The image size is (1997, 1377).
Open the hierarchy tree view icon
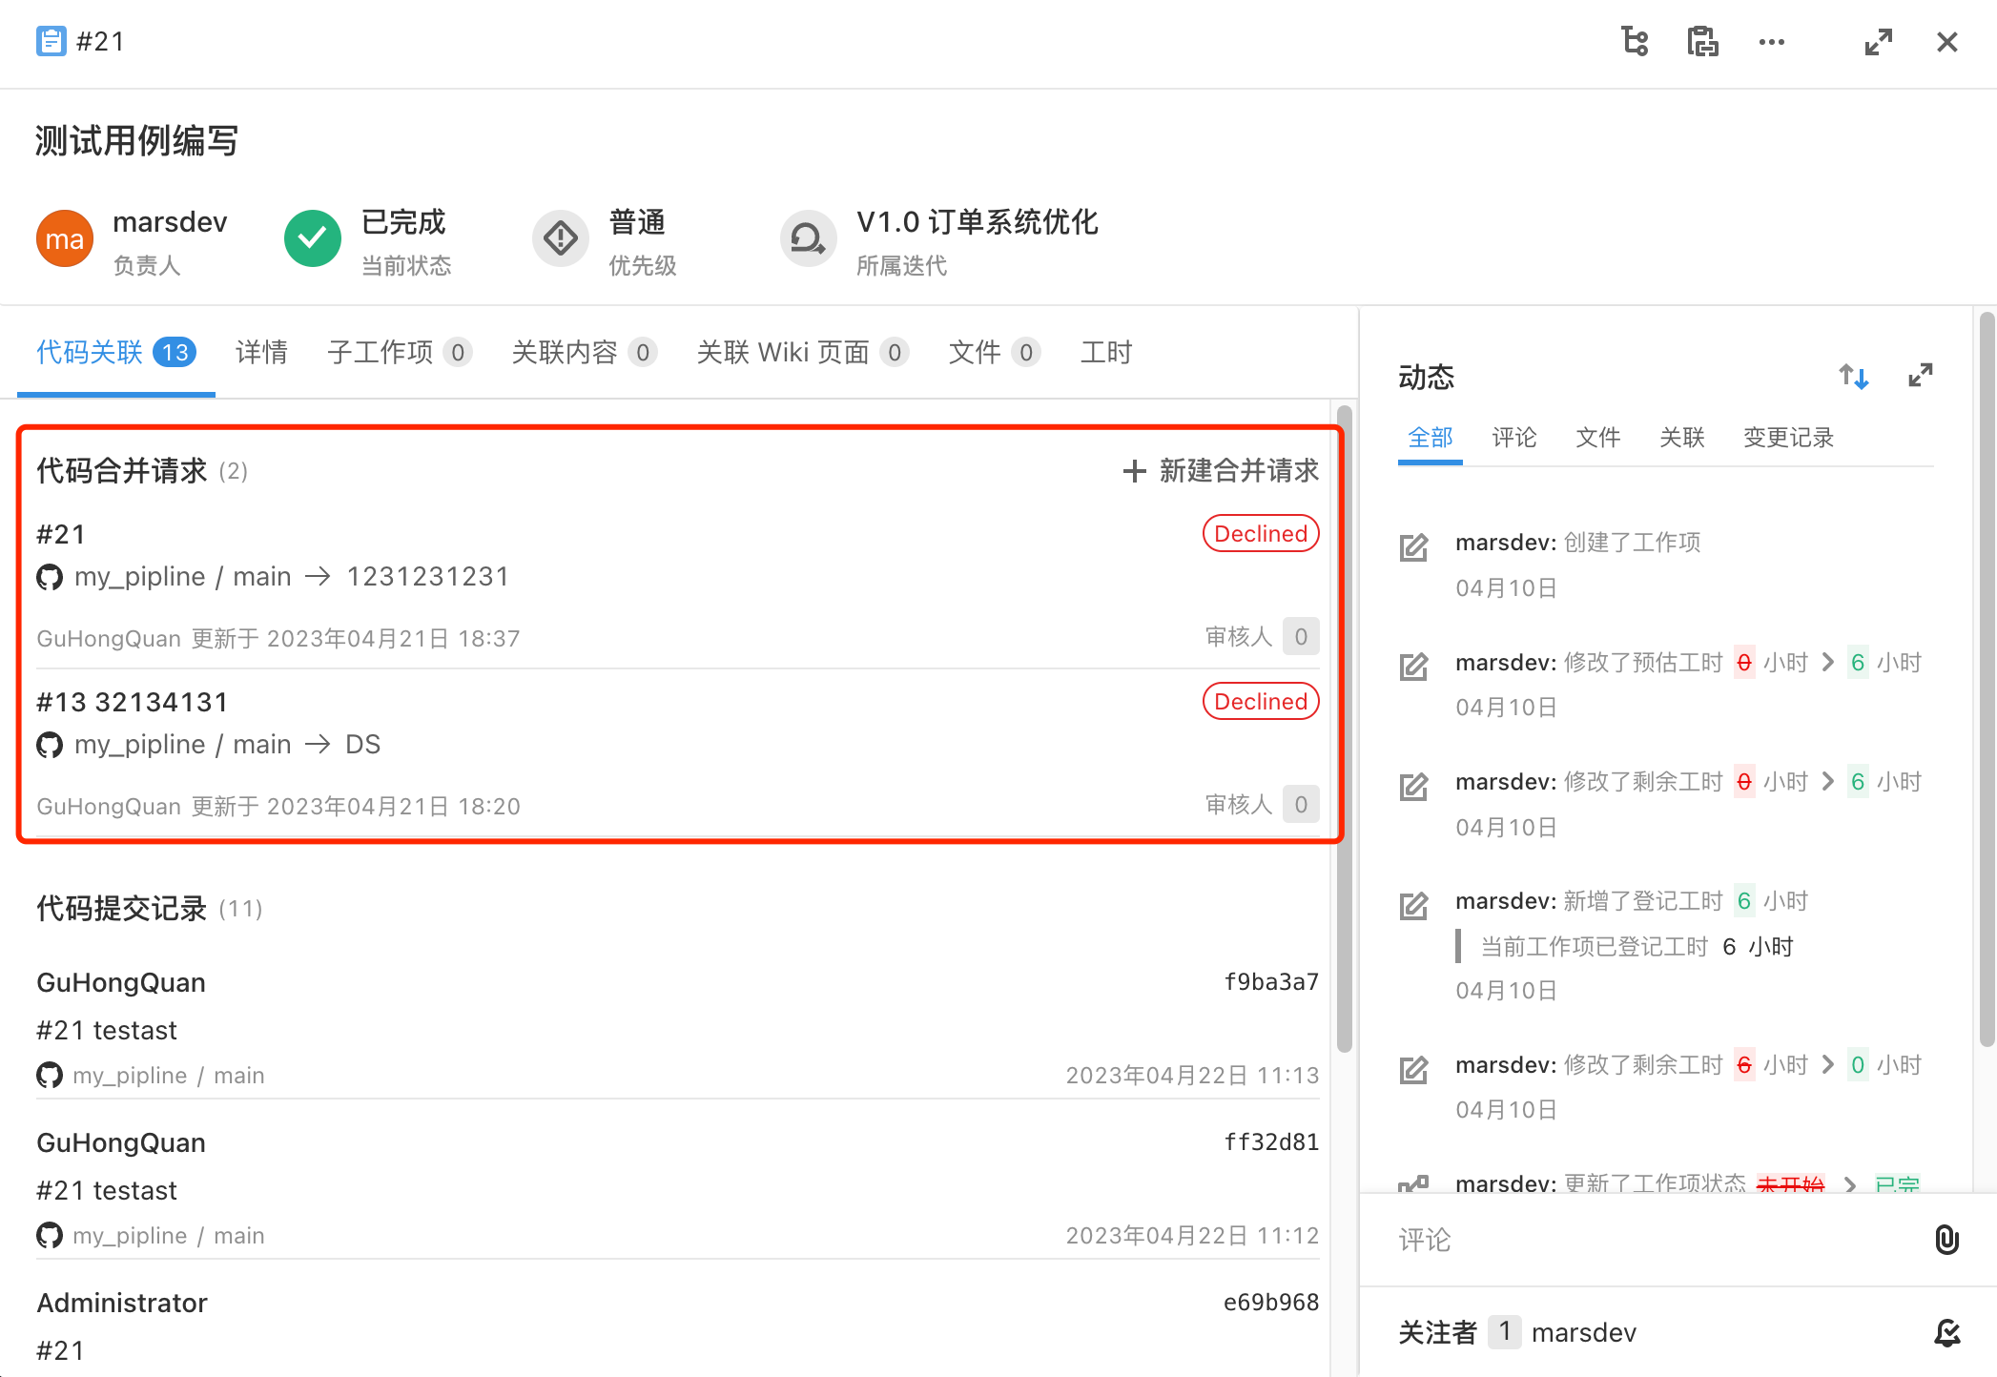point(1635,42)
